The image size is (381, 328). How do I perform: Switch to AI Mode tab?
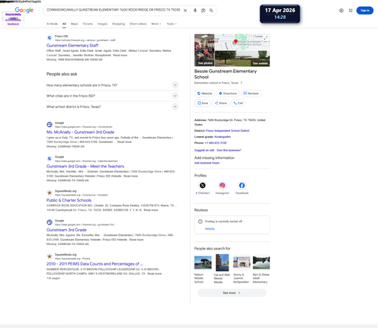[x=52, y=24]
